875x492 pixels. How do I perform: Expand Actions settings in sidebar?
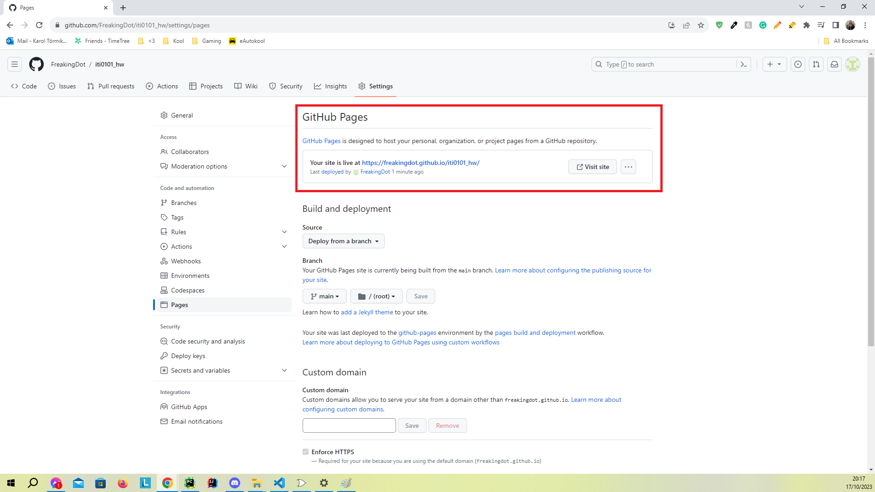click(284, 246)
